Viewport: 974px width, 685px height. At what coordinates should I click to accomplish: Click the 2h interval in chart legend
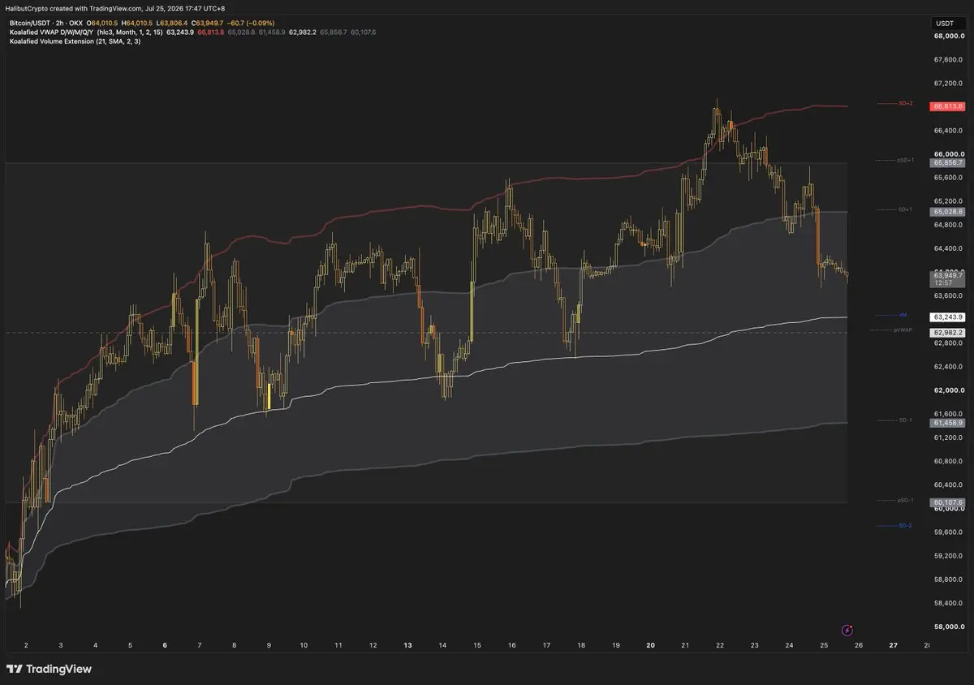click(60, 23)
